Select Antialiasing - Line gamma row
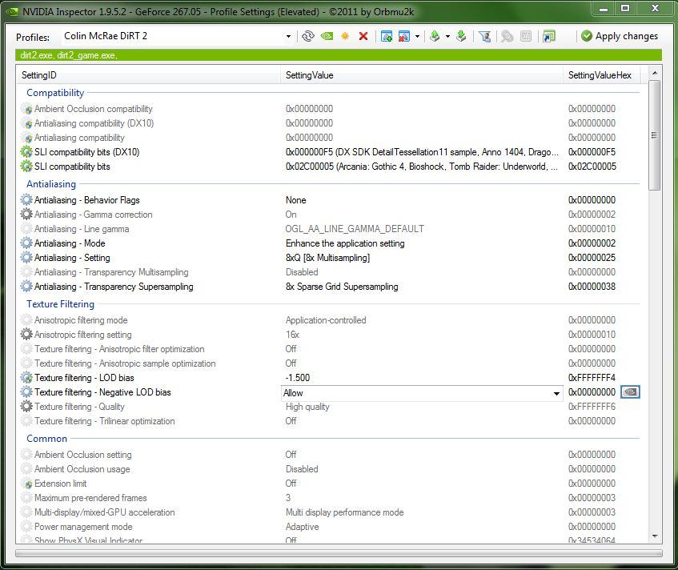 (x=329, y=229)
